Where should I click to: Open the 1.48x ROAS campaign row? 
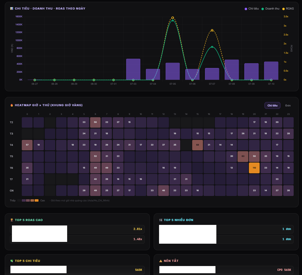[x=77, y=239]
